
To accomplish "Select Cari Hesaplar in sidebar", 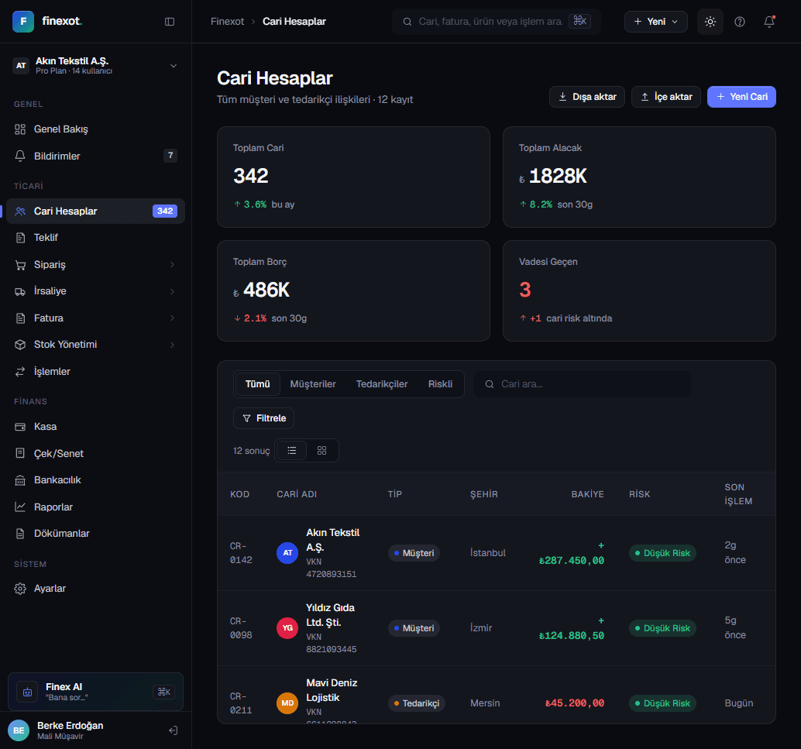I will point(95,211).
